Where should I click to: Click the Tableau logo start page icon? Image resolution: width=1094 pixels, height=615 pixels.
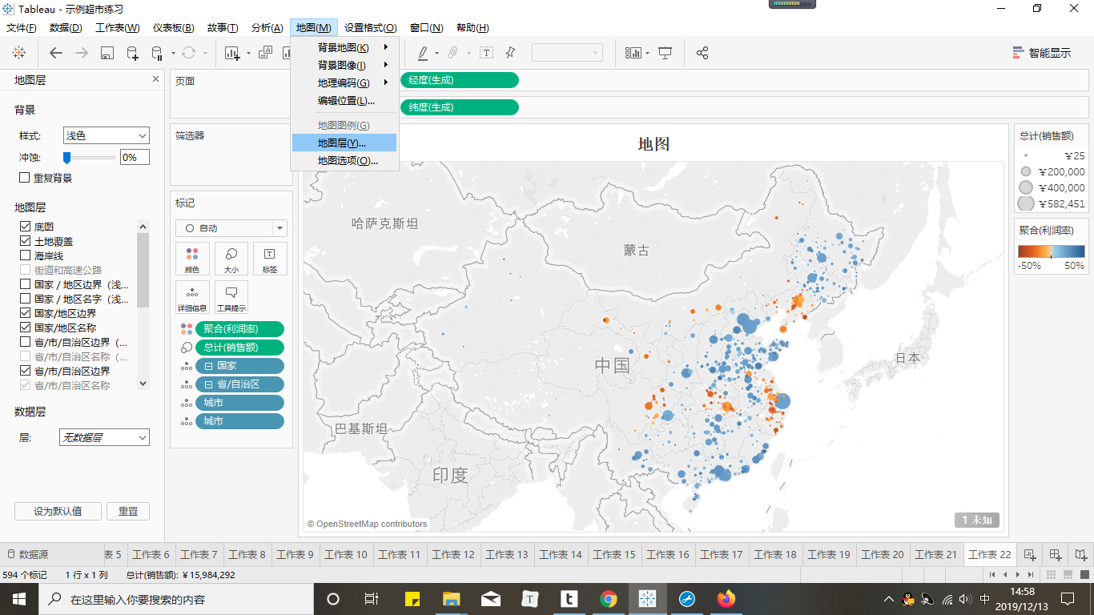(x=18, y=53)
